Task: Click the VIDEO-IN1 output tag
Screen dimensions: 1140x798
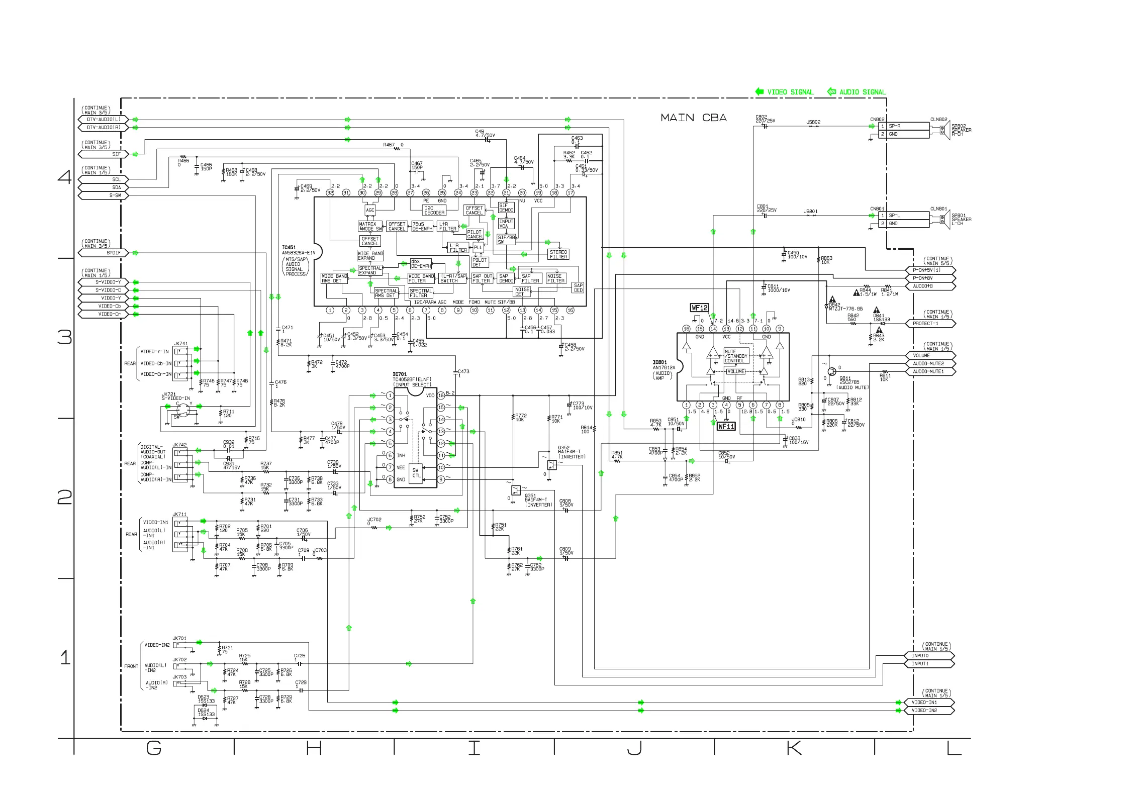Action: (928, 703)
